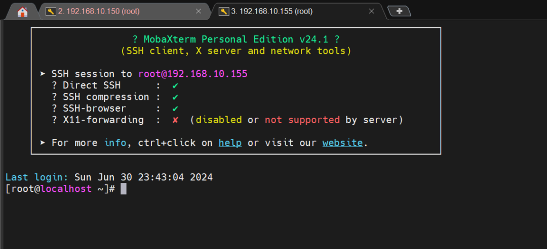The height and width of the screenshot is (249, 547).
Task: Click the SSH compression status line
Action: (115, 97)
